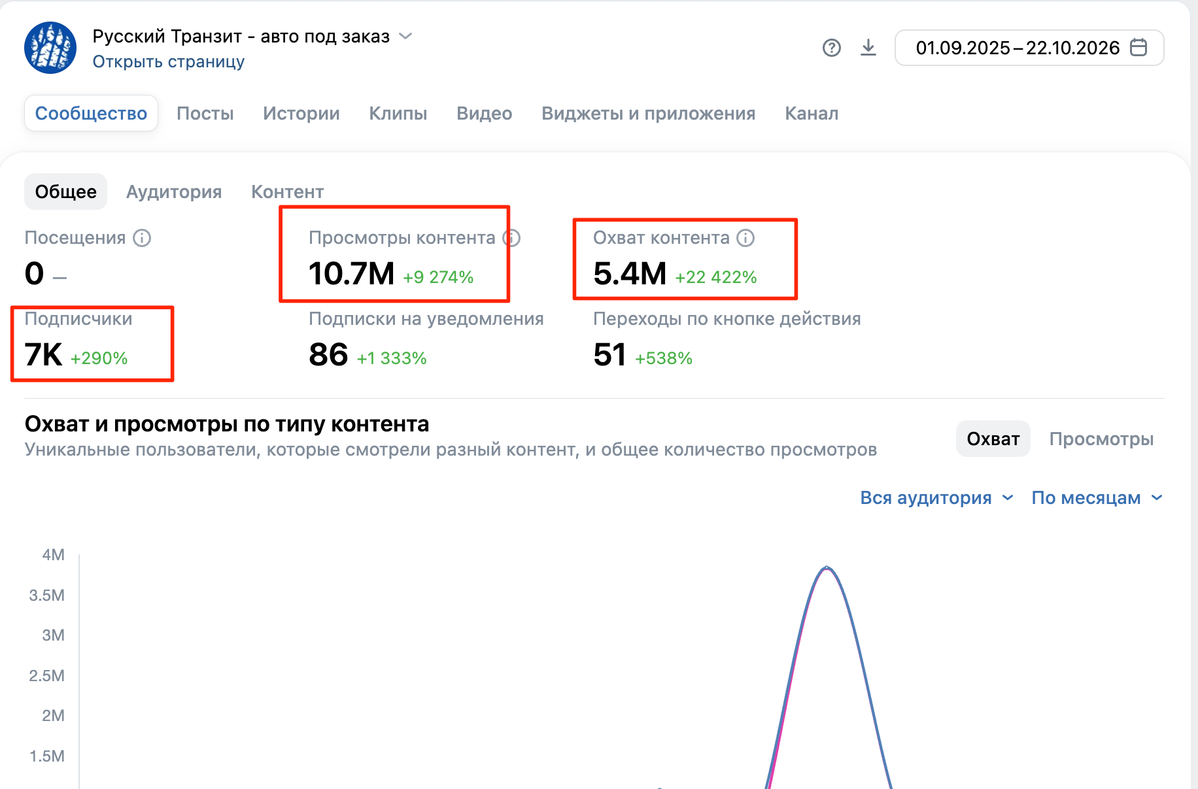The height and width of the screenshot is (789, 1198).
Task: Click the Посещения 0 value
Action: click(x=34, y=273)
